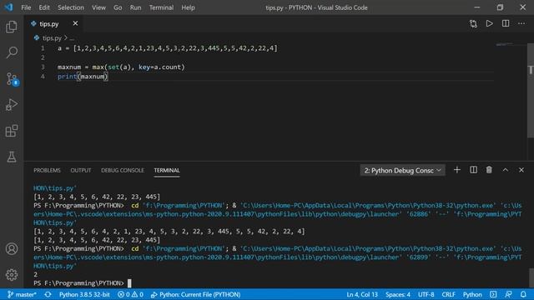Kill terminal with trash icon
Screen dimensions: 534x300
click(489, 170)
